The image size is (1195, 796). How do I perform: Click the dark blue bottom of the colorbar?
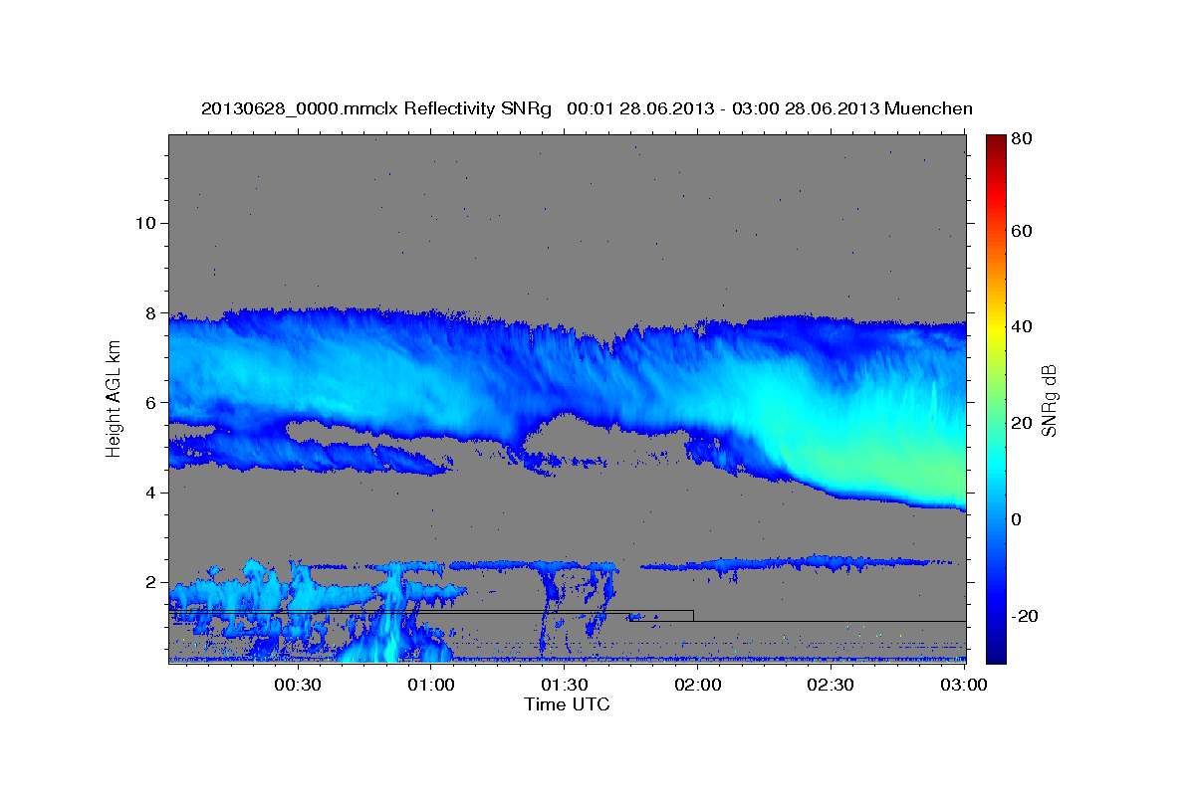point(996,655)
